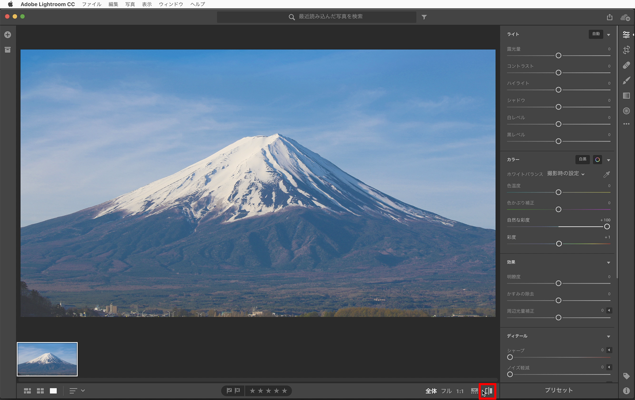
Task: Open the Keywords tag panel icon
Action: pos(626,376)
